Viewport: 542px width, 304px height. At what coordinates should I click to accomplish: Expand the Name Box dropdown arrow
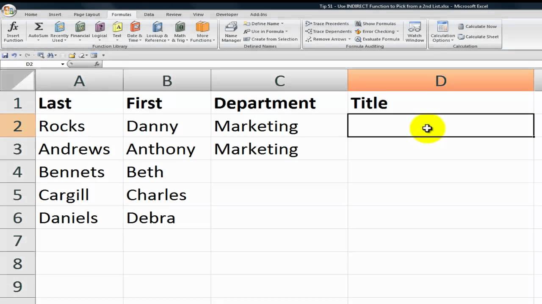[x=63, y=64]
